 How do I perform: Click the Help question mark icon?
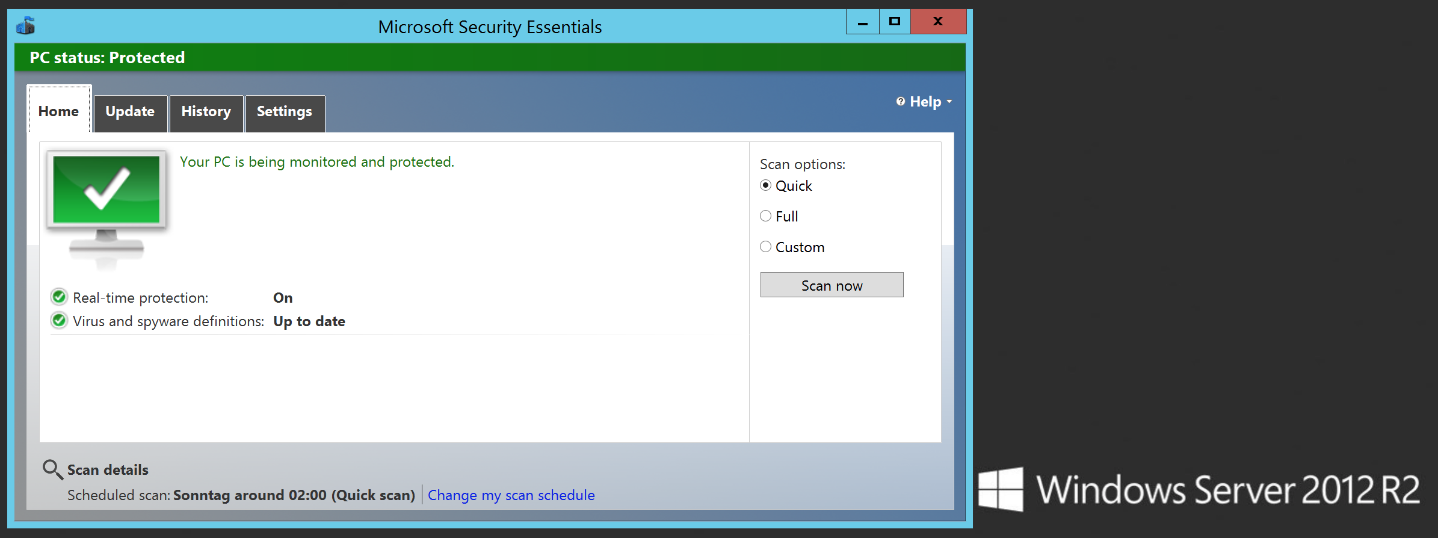coord(900,101)
